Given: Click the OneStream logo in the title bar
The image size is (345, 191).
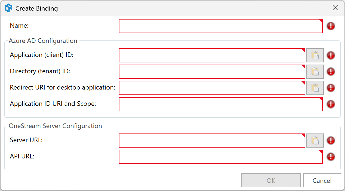Looking at the screenshot, I should [9, 8].
